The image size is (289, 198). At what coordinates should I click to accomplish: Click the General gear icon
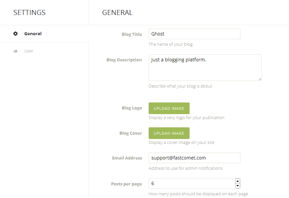15,33
